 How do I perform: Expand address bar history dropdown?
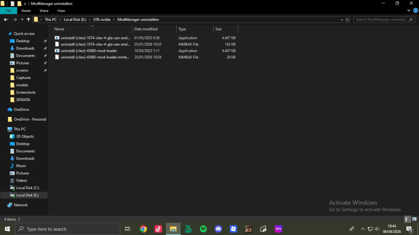click(342, 20)
